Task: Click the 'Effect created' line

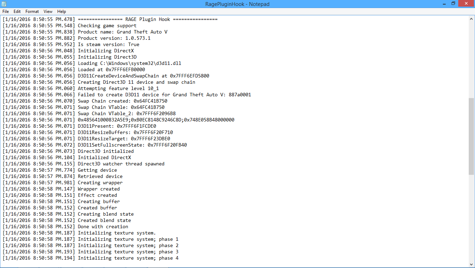Action: (x=60, y=195)
